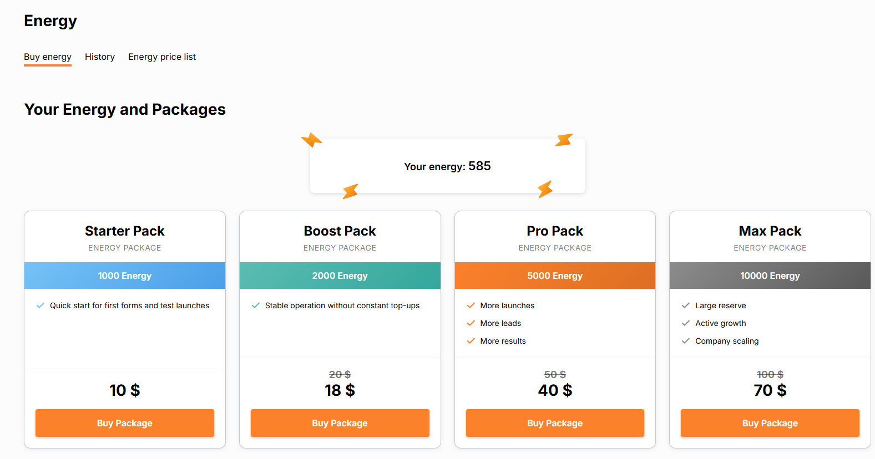875x459 pixels.
Task: Purchase the Pro Pack package
Action: [555, 423]
